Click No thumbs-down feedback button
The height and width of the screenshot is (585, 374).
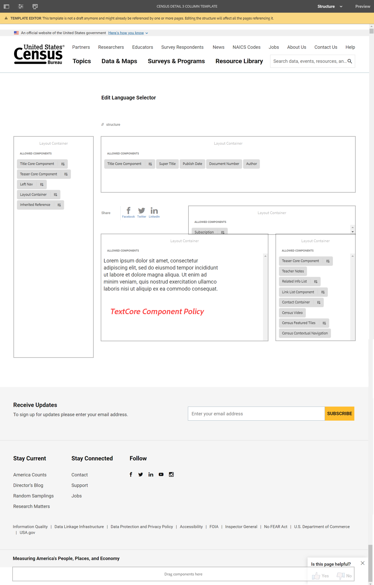click(344, 576)
